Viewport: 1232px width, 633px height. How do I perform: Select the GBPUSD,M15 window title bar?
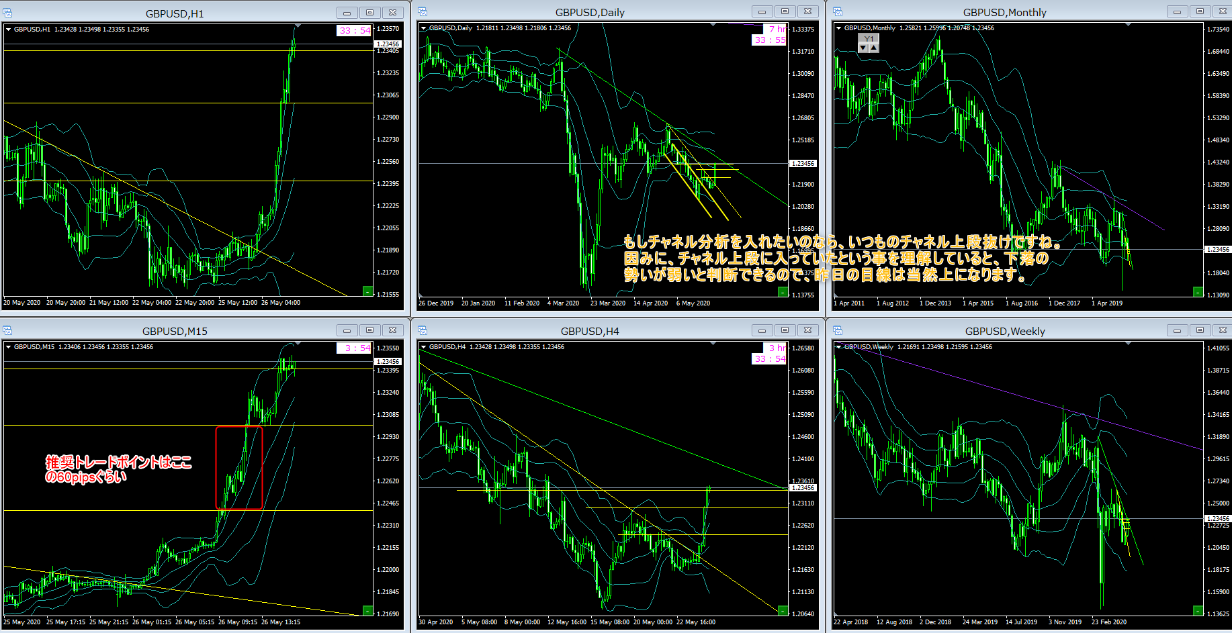(175, 331)
